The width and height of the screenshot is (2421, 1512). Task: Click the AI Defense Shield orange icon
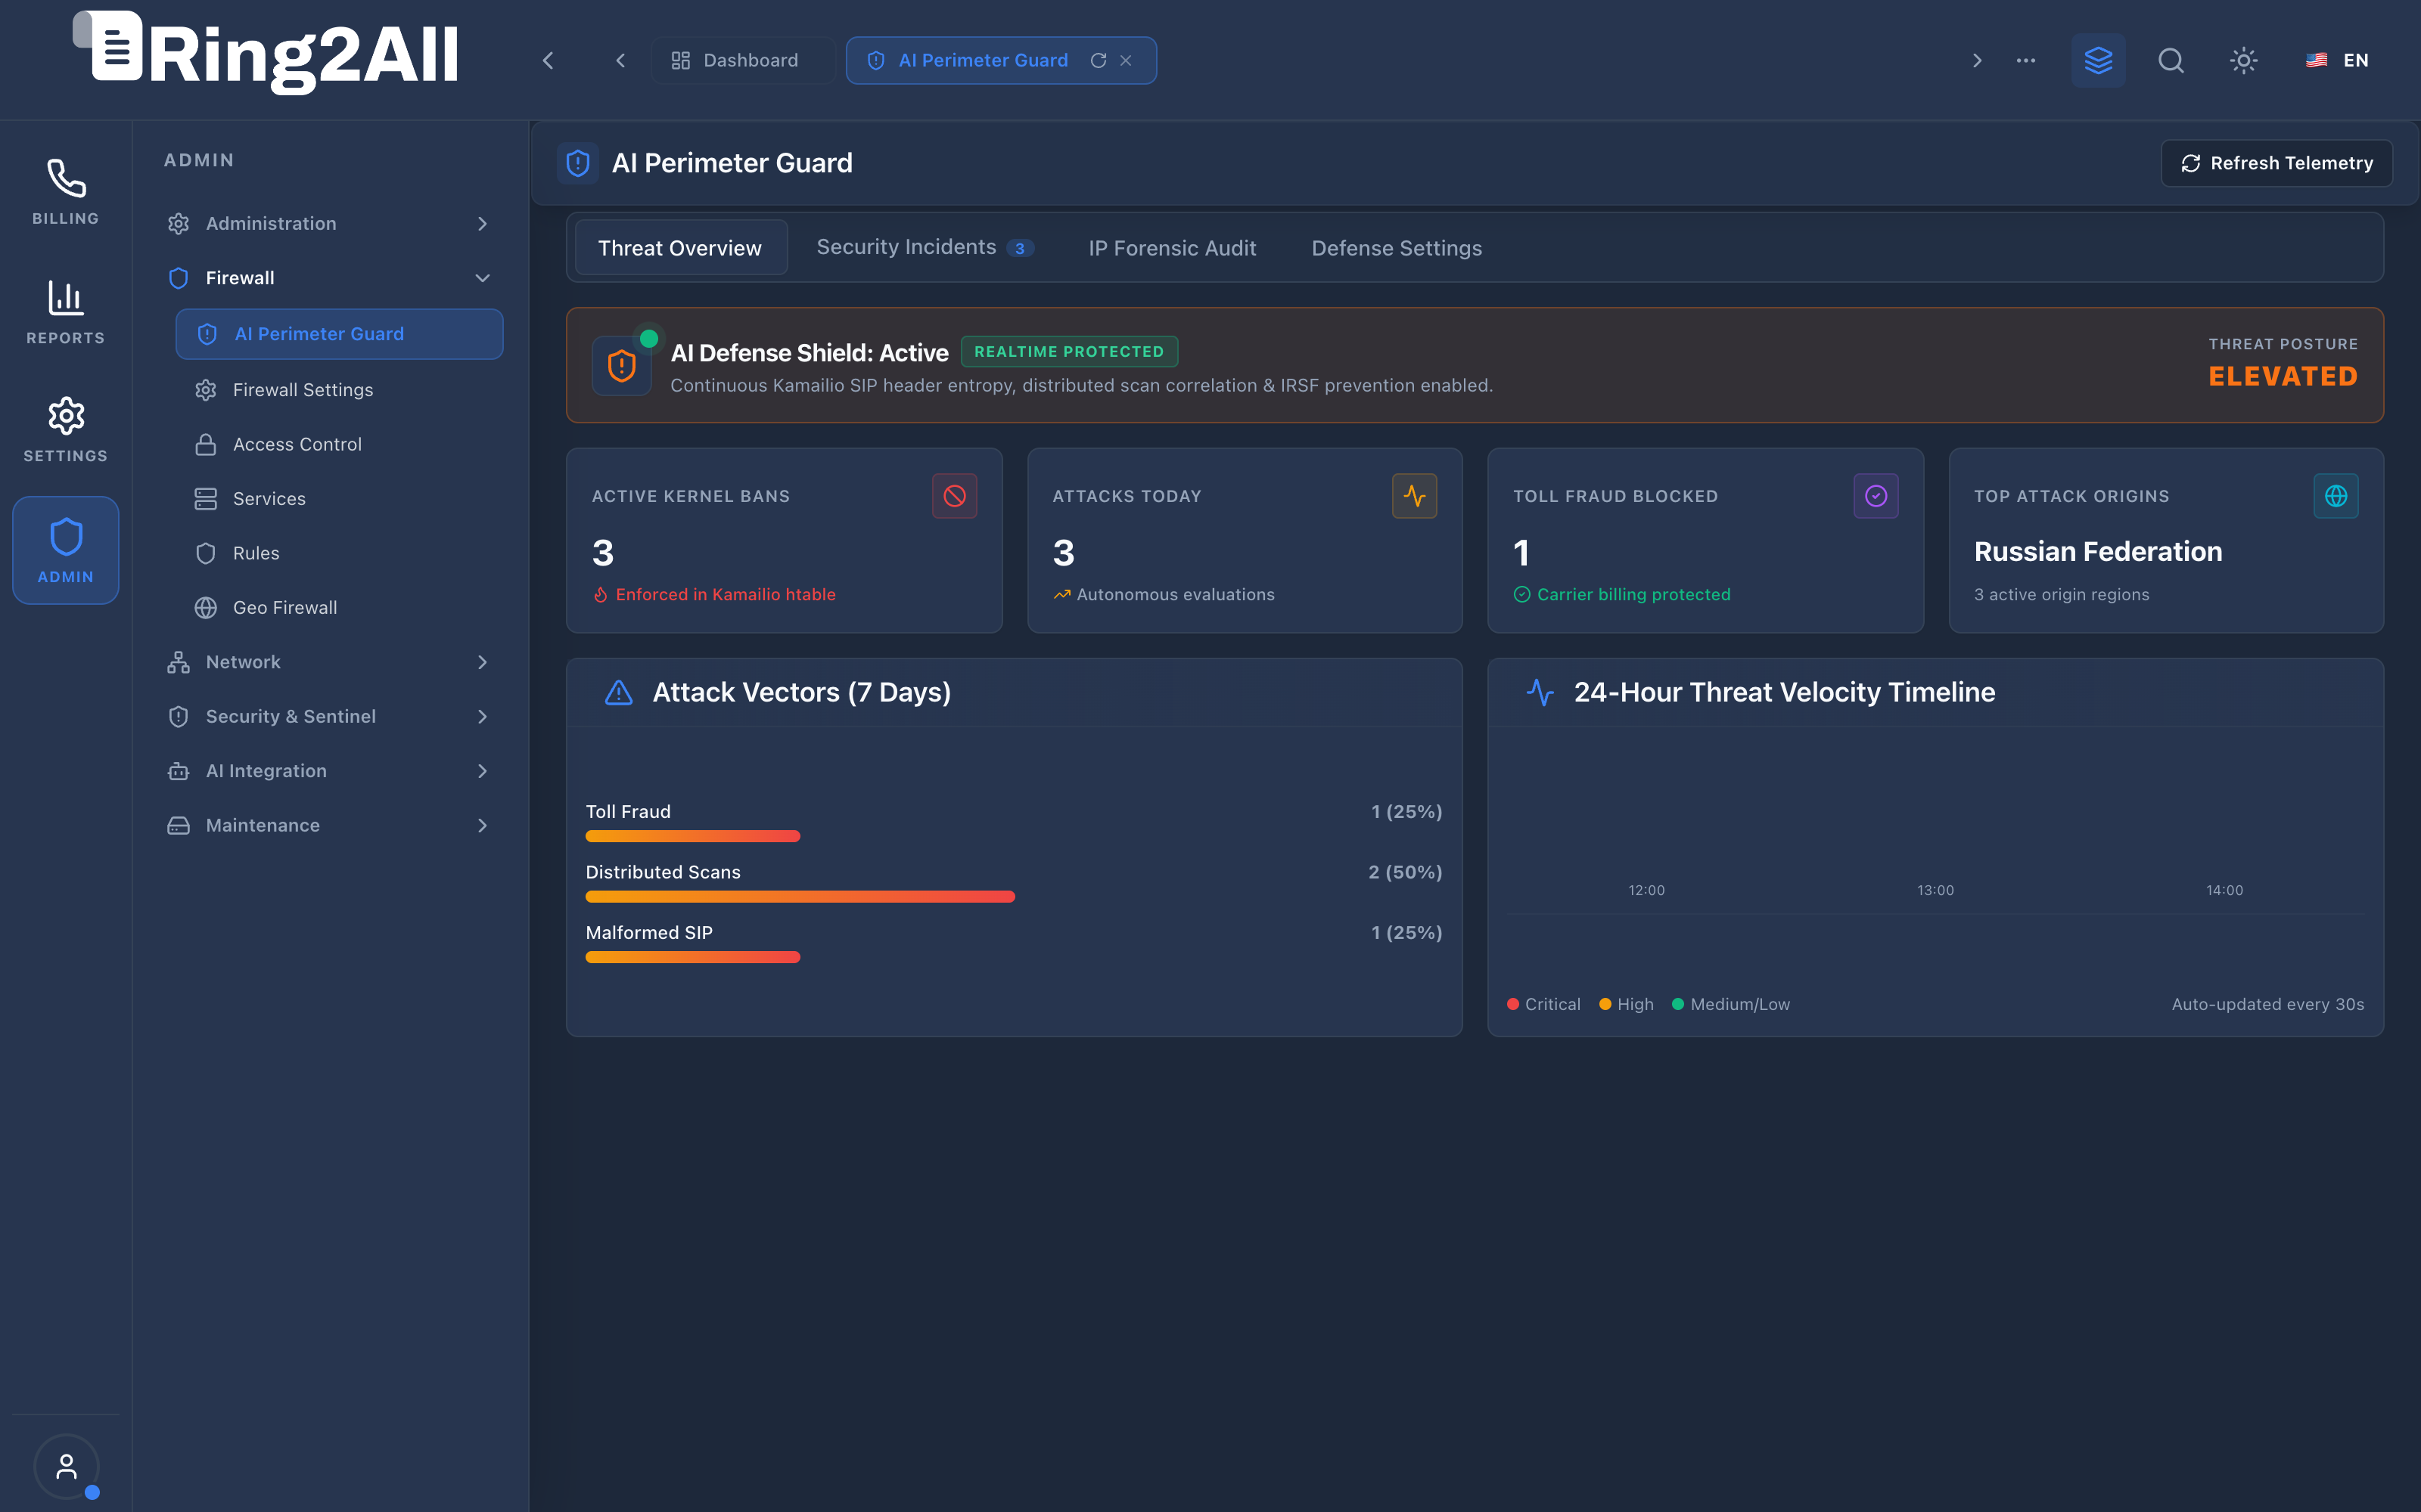[621, 366]
